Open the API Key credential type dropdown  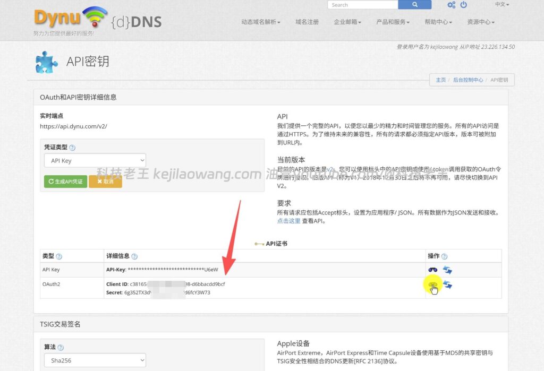coord(95,160)
